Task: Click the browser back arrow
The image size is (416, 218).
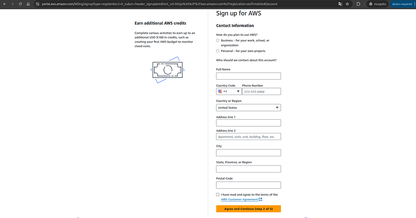Action: (x=5, y=4)
